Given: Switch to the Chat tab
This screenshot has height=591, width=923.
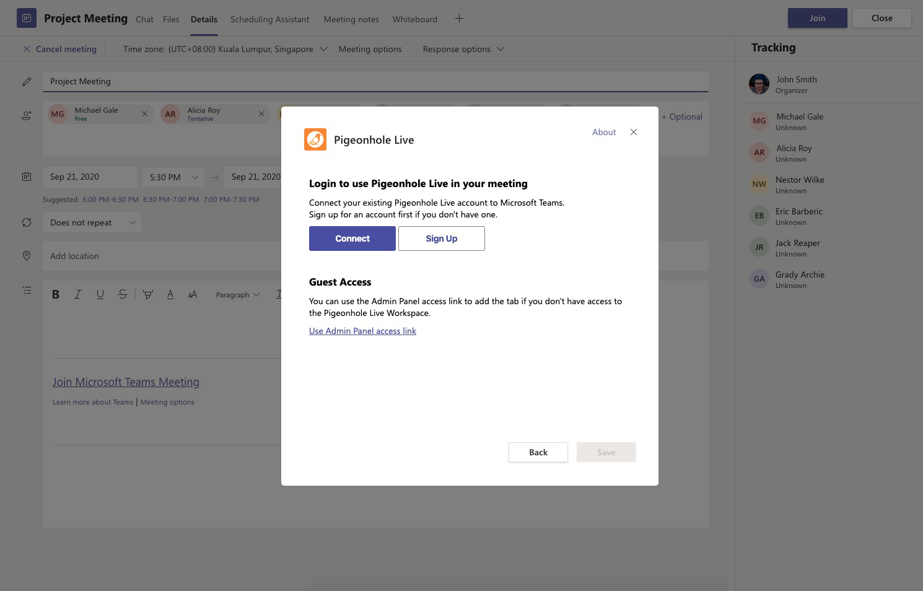Looking at the screenshot, I should pyautogui.click(x=144, y=19).
